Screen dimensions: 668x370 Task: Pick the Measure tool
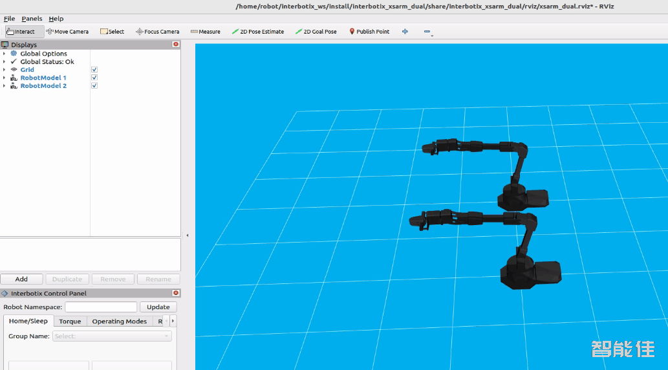[205, 32]
